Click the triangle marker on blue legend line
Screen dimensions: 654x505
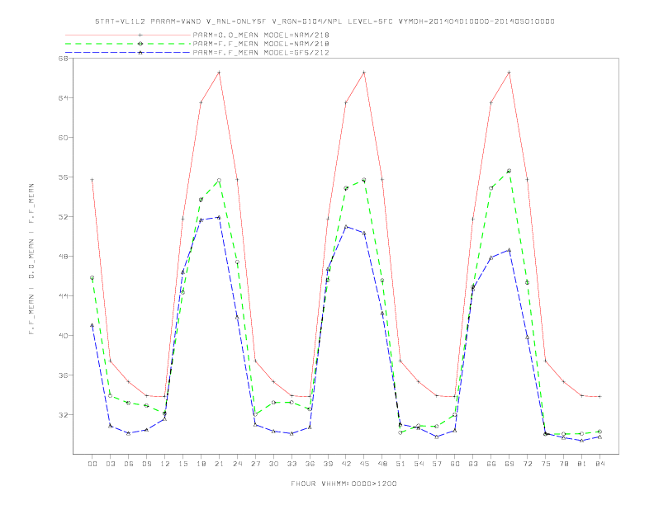[x=140, y=53]
